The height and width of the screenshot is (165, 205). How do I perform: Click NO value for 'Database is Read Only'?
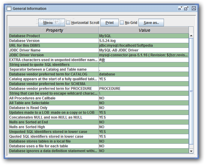[x=144, y=108]
